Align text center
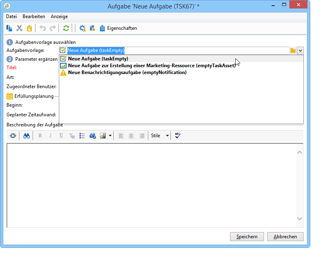The image size is (324, 262). 131,136
